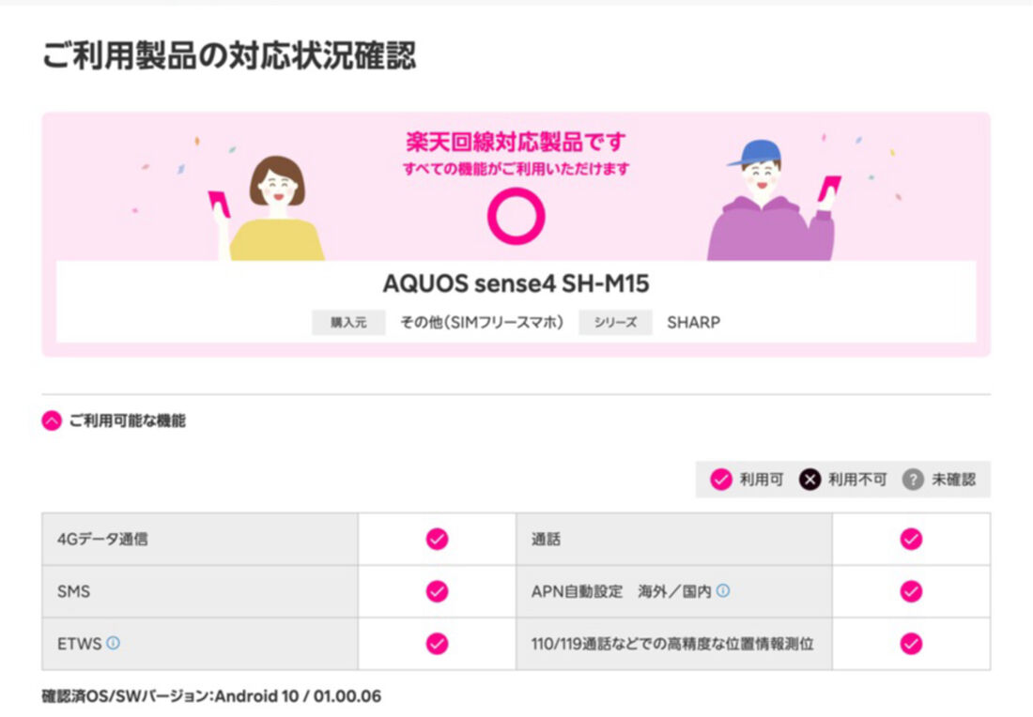Click the 利用不可 legend label
The image size is (1033, 717).
(x=857, y=480)
